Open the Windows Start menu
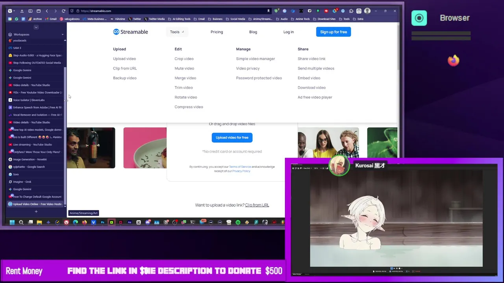The image size is (504, 283). click(x=12, y=222)
